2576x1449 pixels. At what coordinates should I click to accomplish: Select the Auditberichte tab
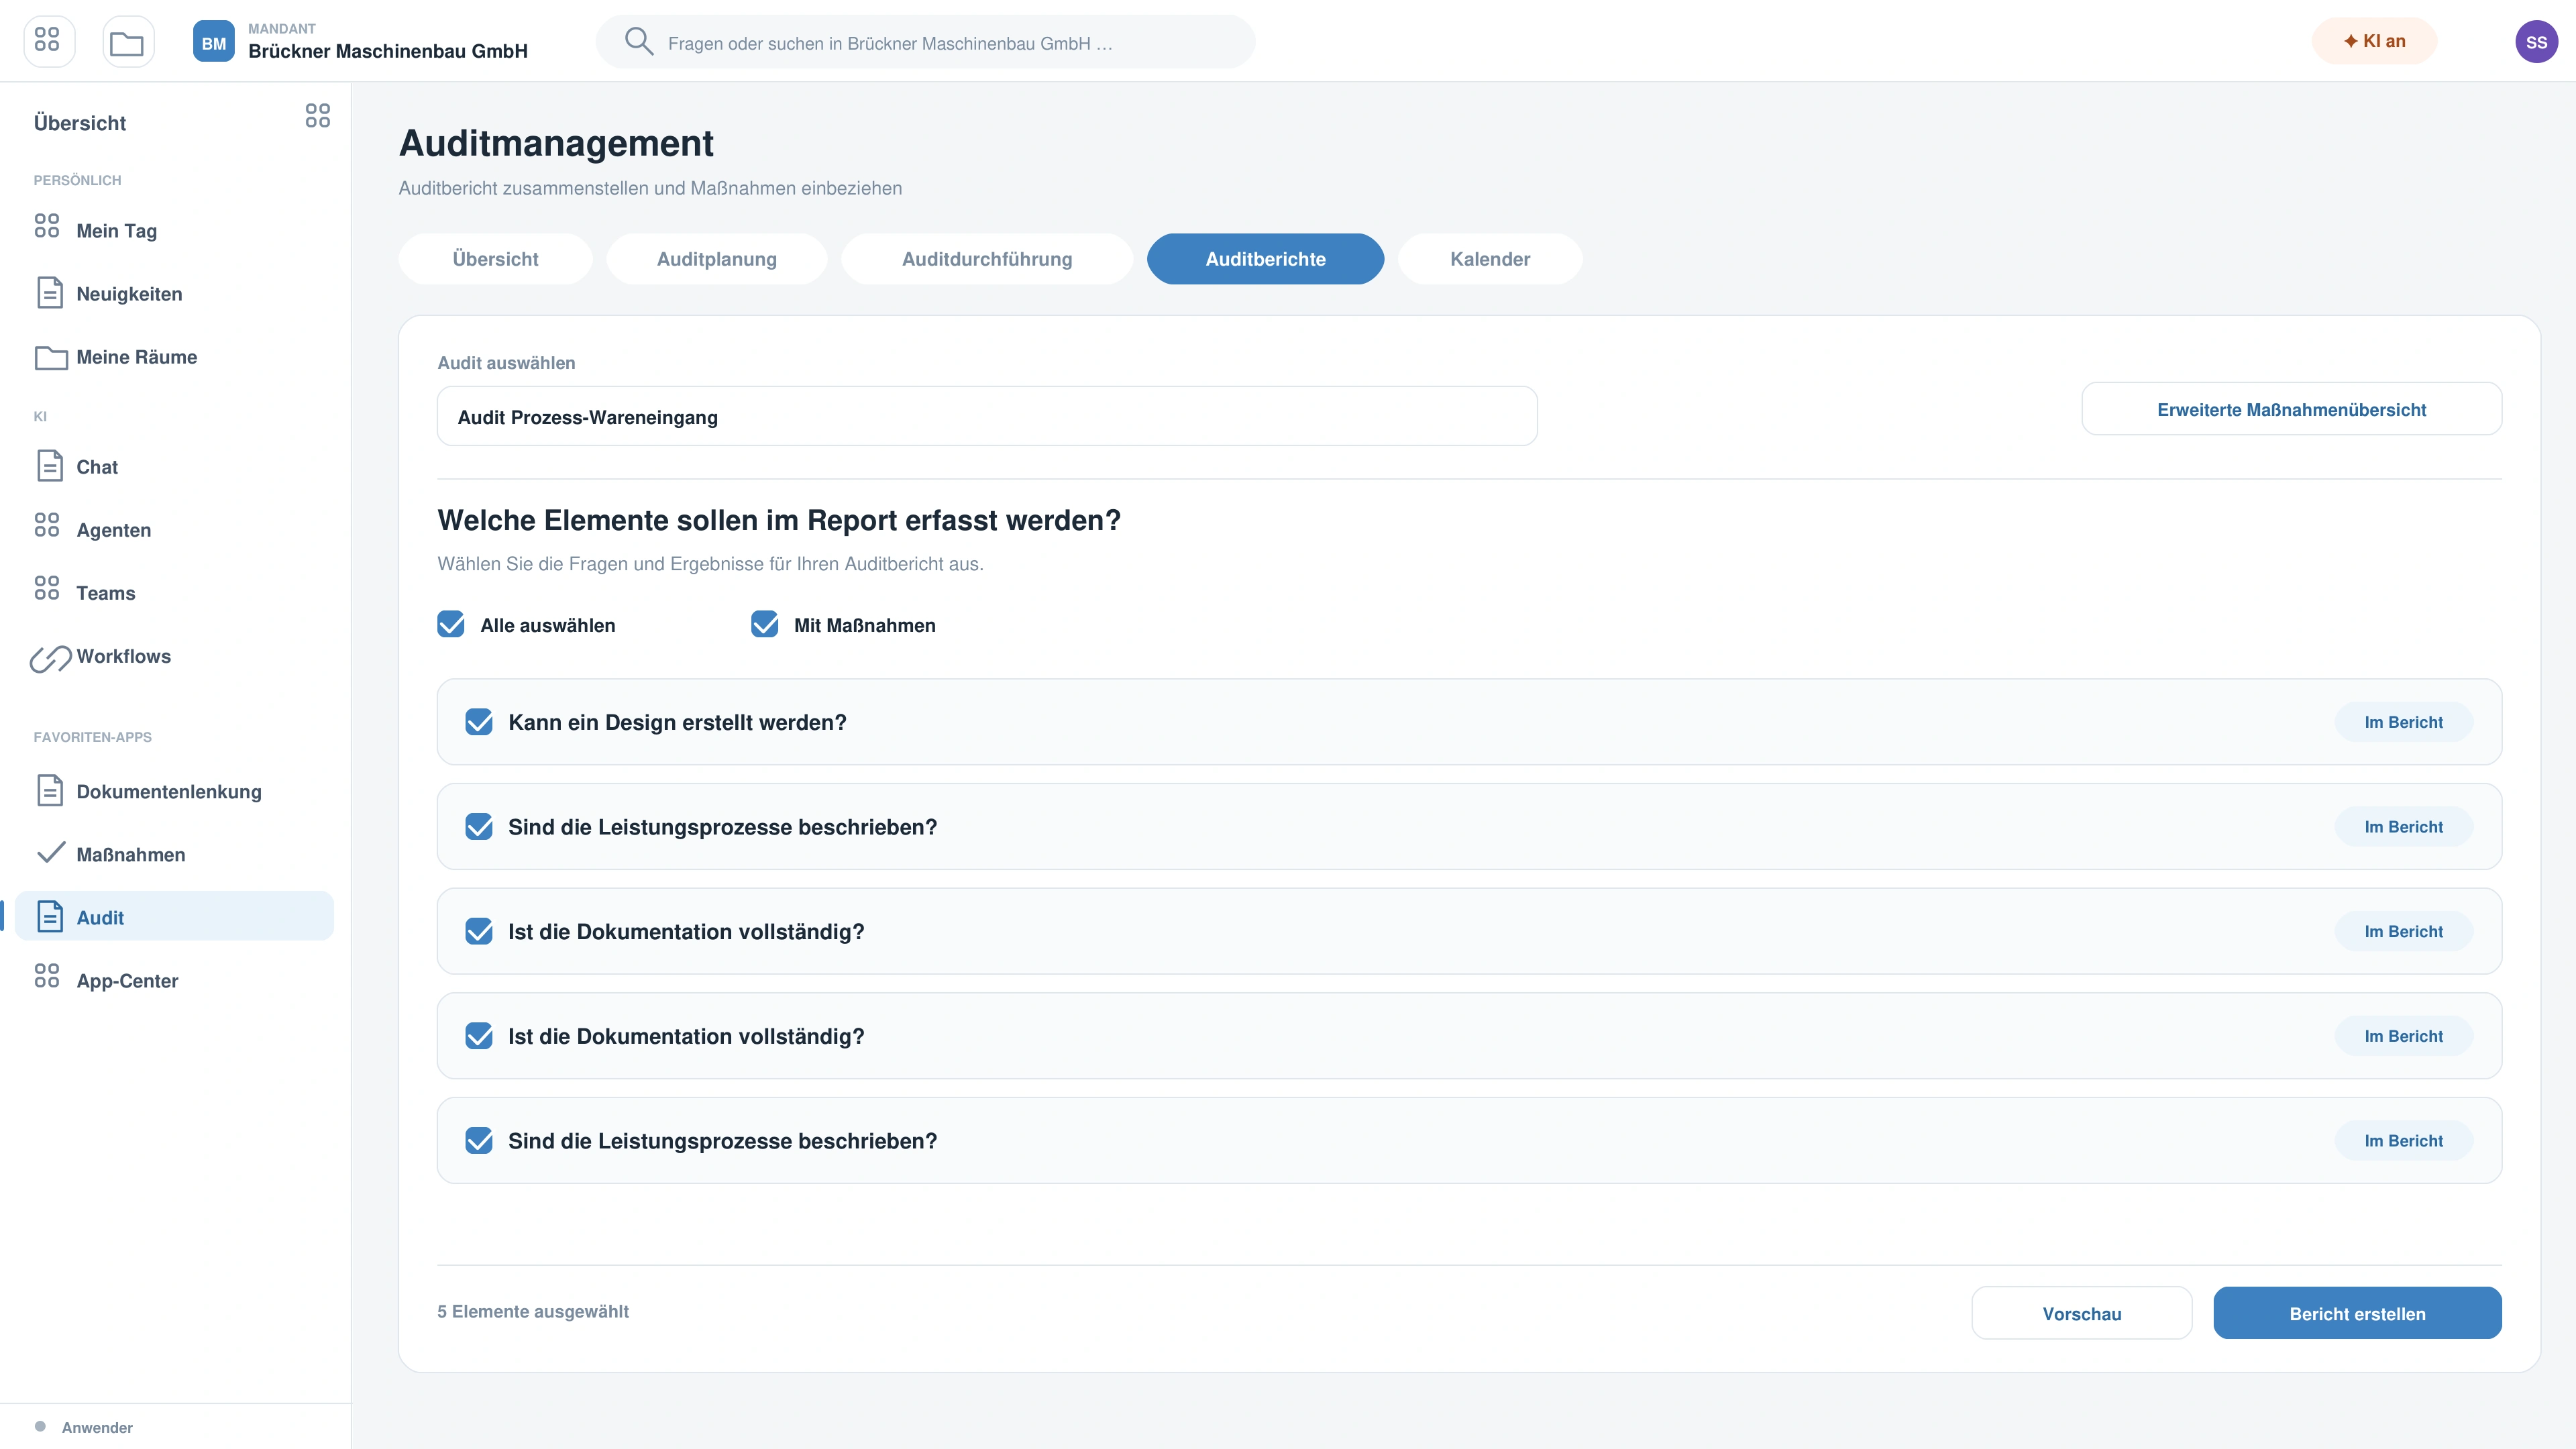(1265, 259)
